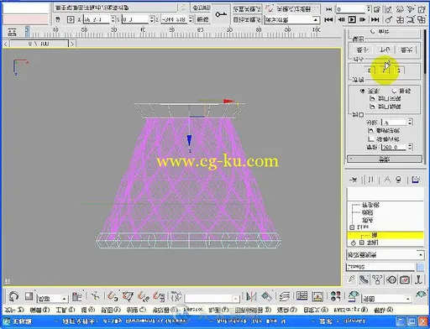Toggle the lower of the two capping checkboxes
Screen dimensions: 430x329
pyautogui.click(x=372, y=107)
